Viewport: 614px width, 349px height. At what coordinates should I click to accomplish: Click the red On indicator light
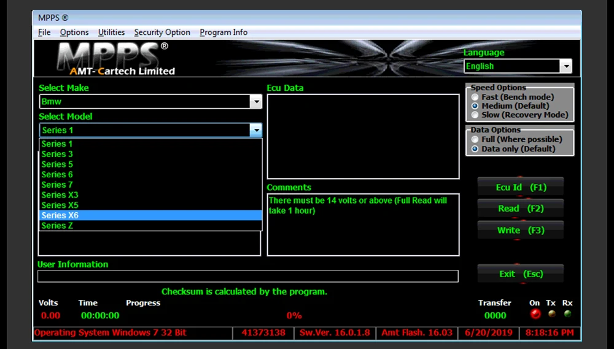coord(535,314)
